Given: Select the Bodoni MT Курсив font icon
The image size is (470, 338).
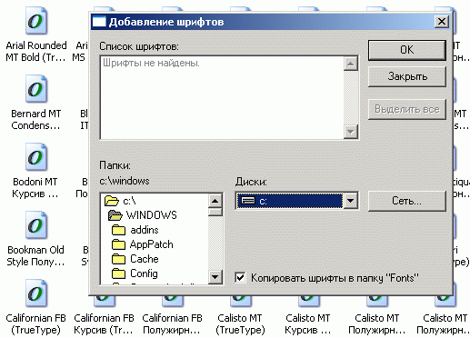Looking at the screenshot, I should click(x=36, y=157).
